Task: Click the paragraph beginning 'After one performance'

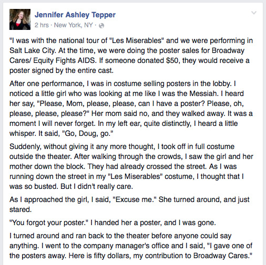Action: (131, 109)
